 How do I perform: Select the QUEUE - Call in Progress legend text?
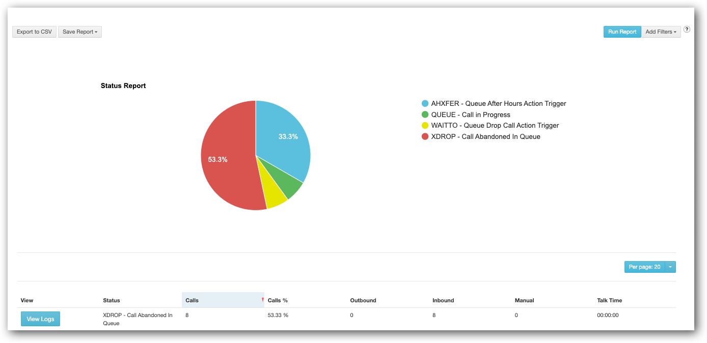click(471, 115)
